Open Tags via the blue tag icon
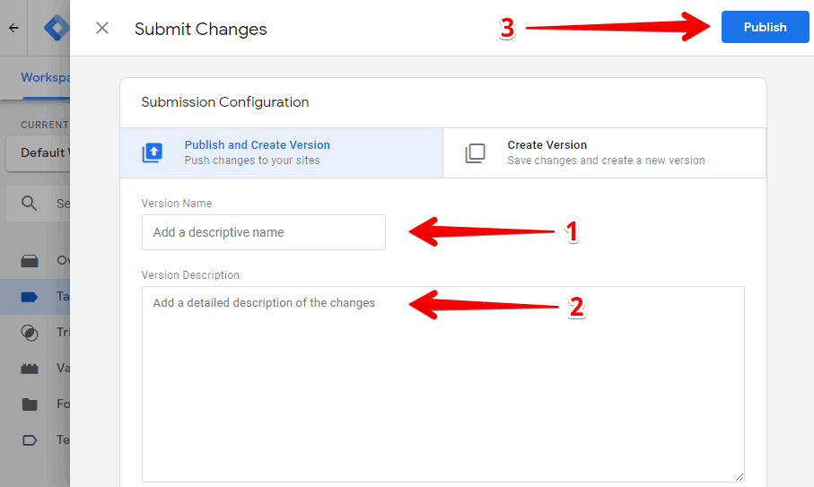The image size is (814, 487). (x=30, y=297)
